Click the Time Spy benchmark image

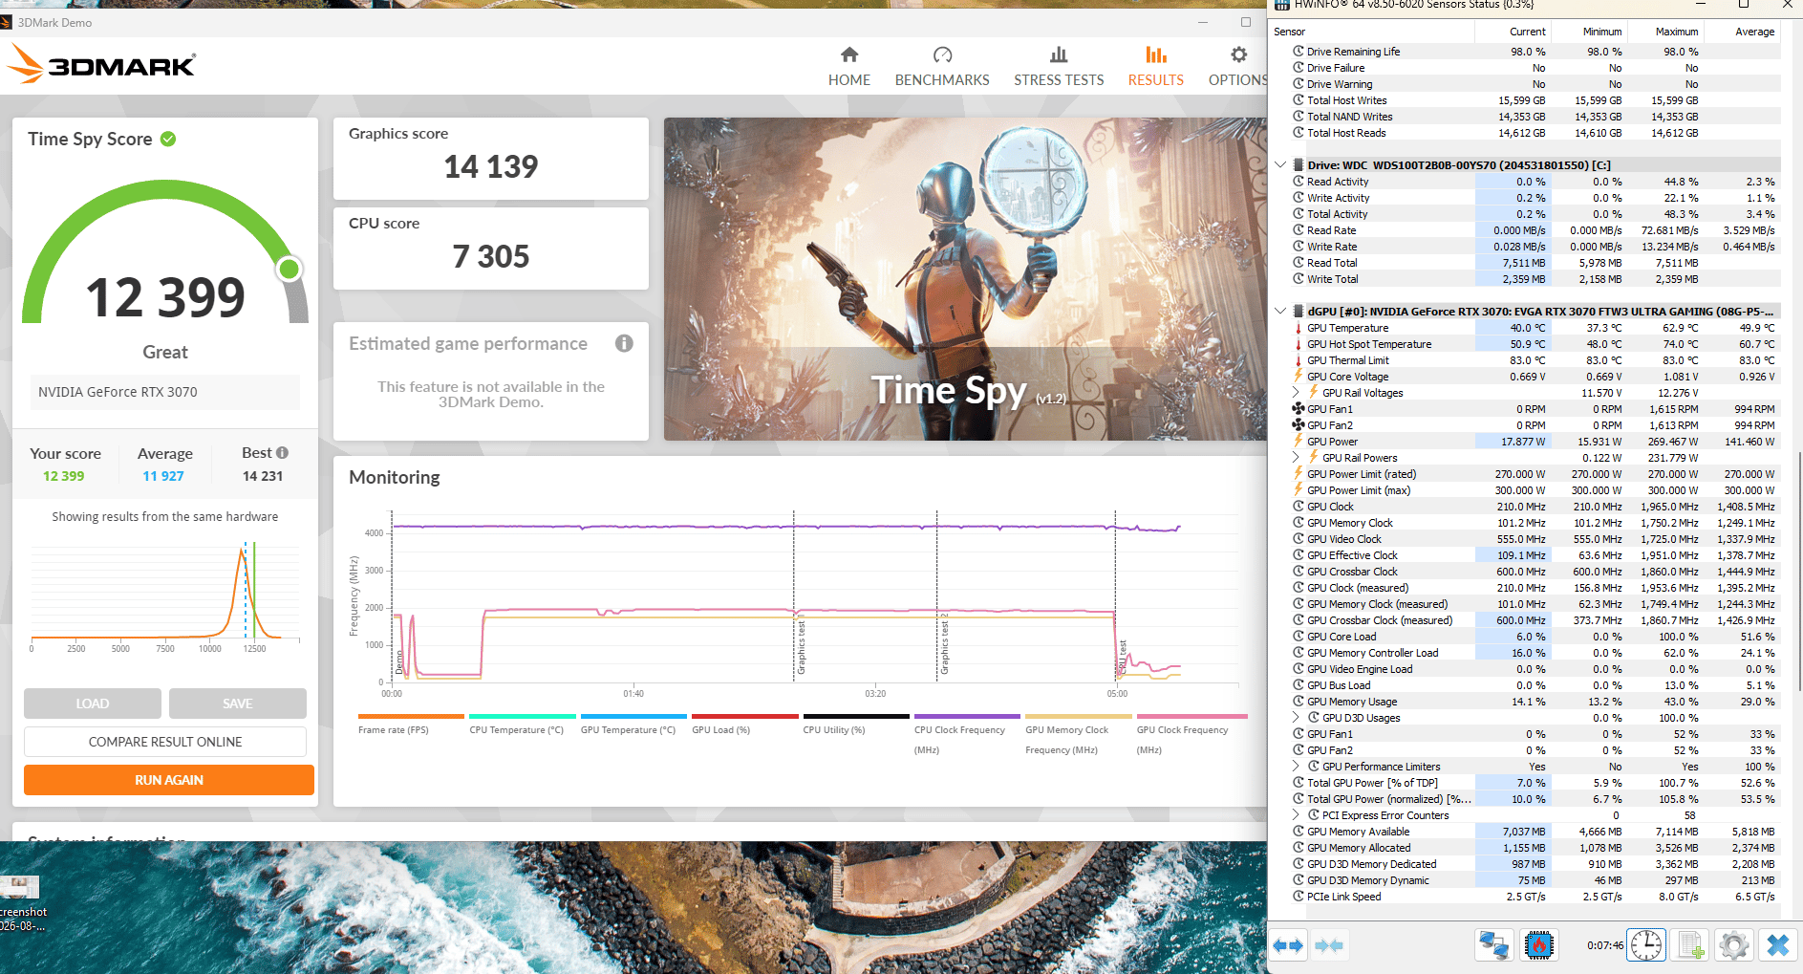[965, 279]
